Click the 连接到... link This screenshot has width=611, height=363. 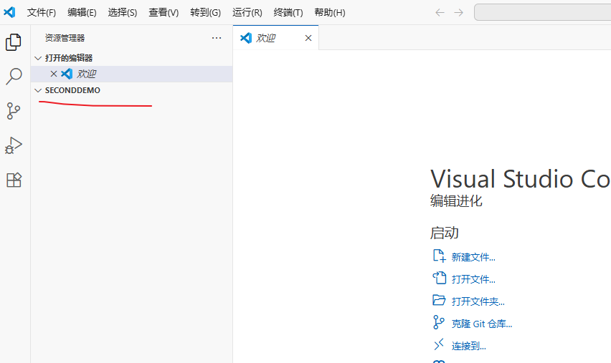point(469,346)
